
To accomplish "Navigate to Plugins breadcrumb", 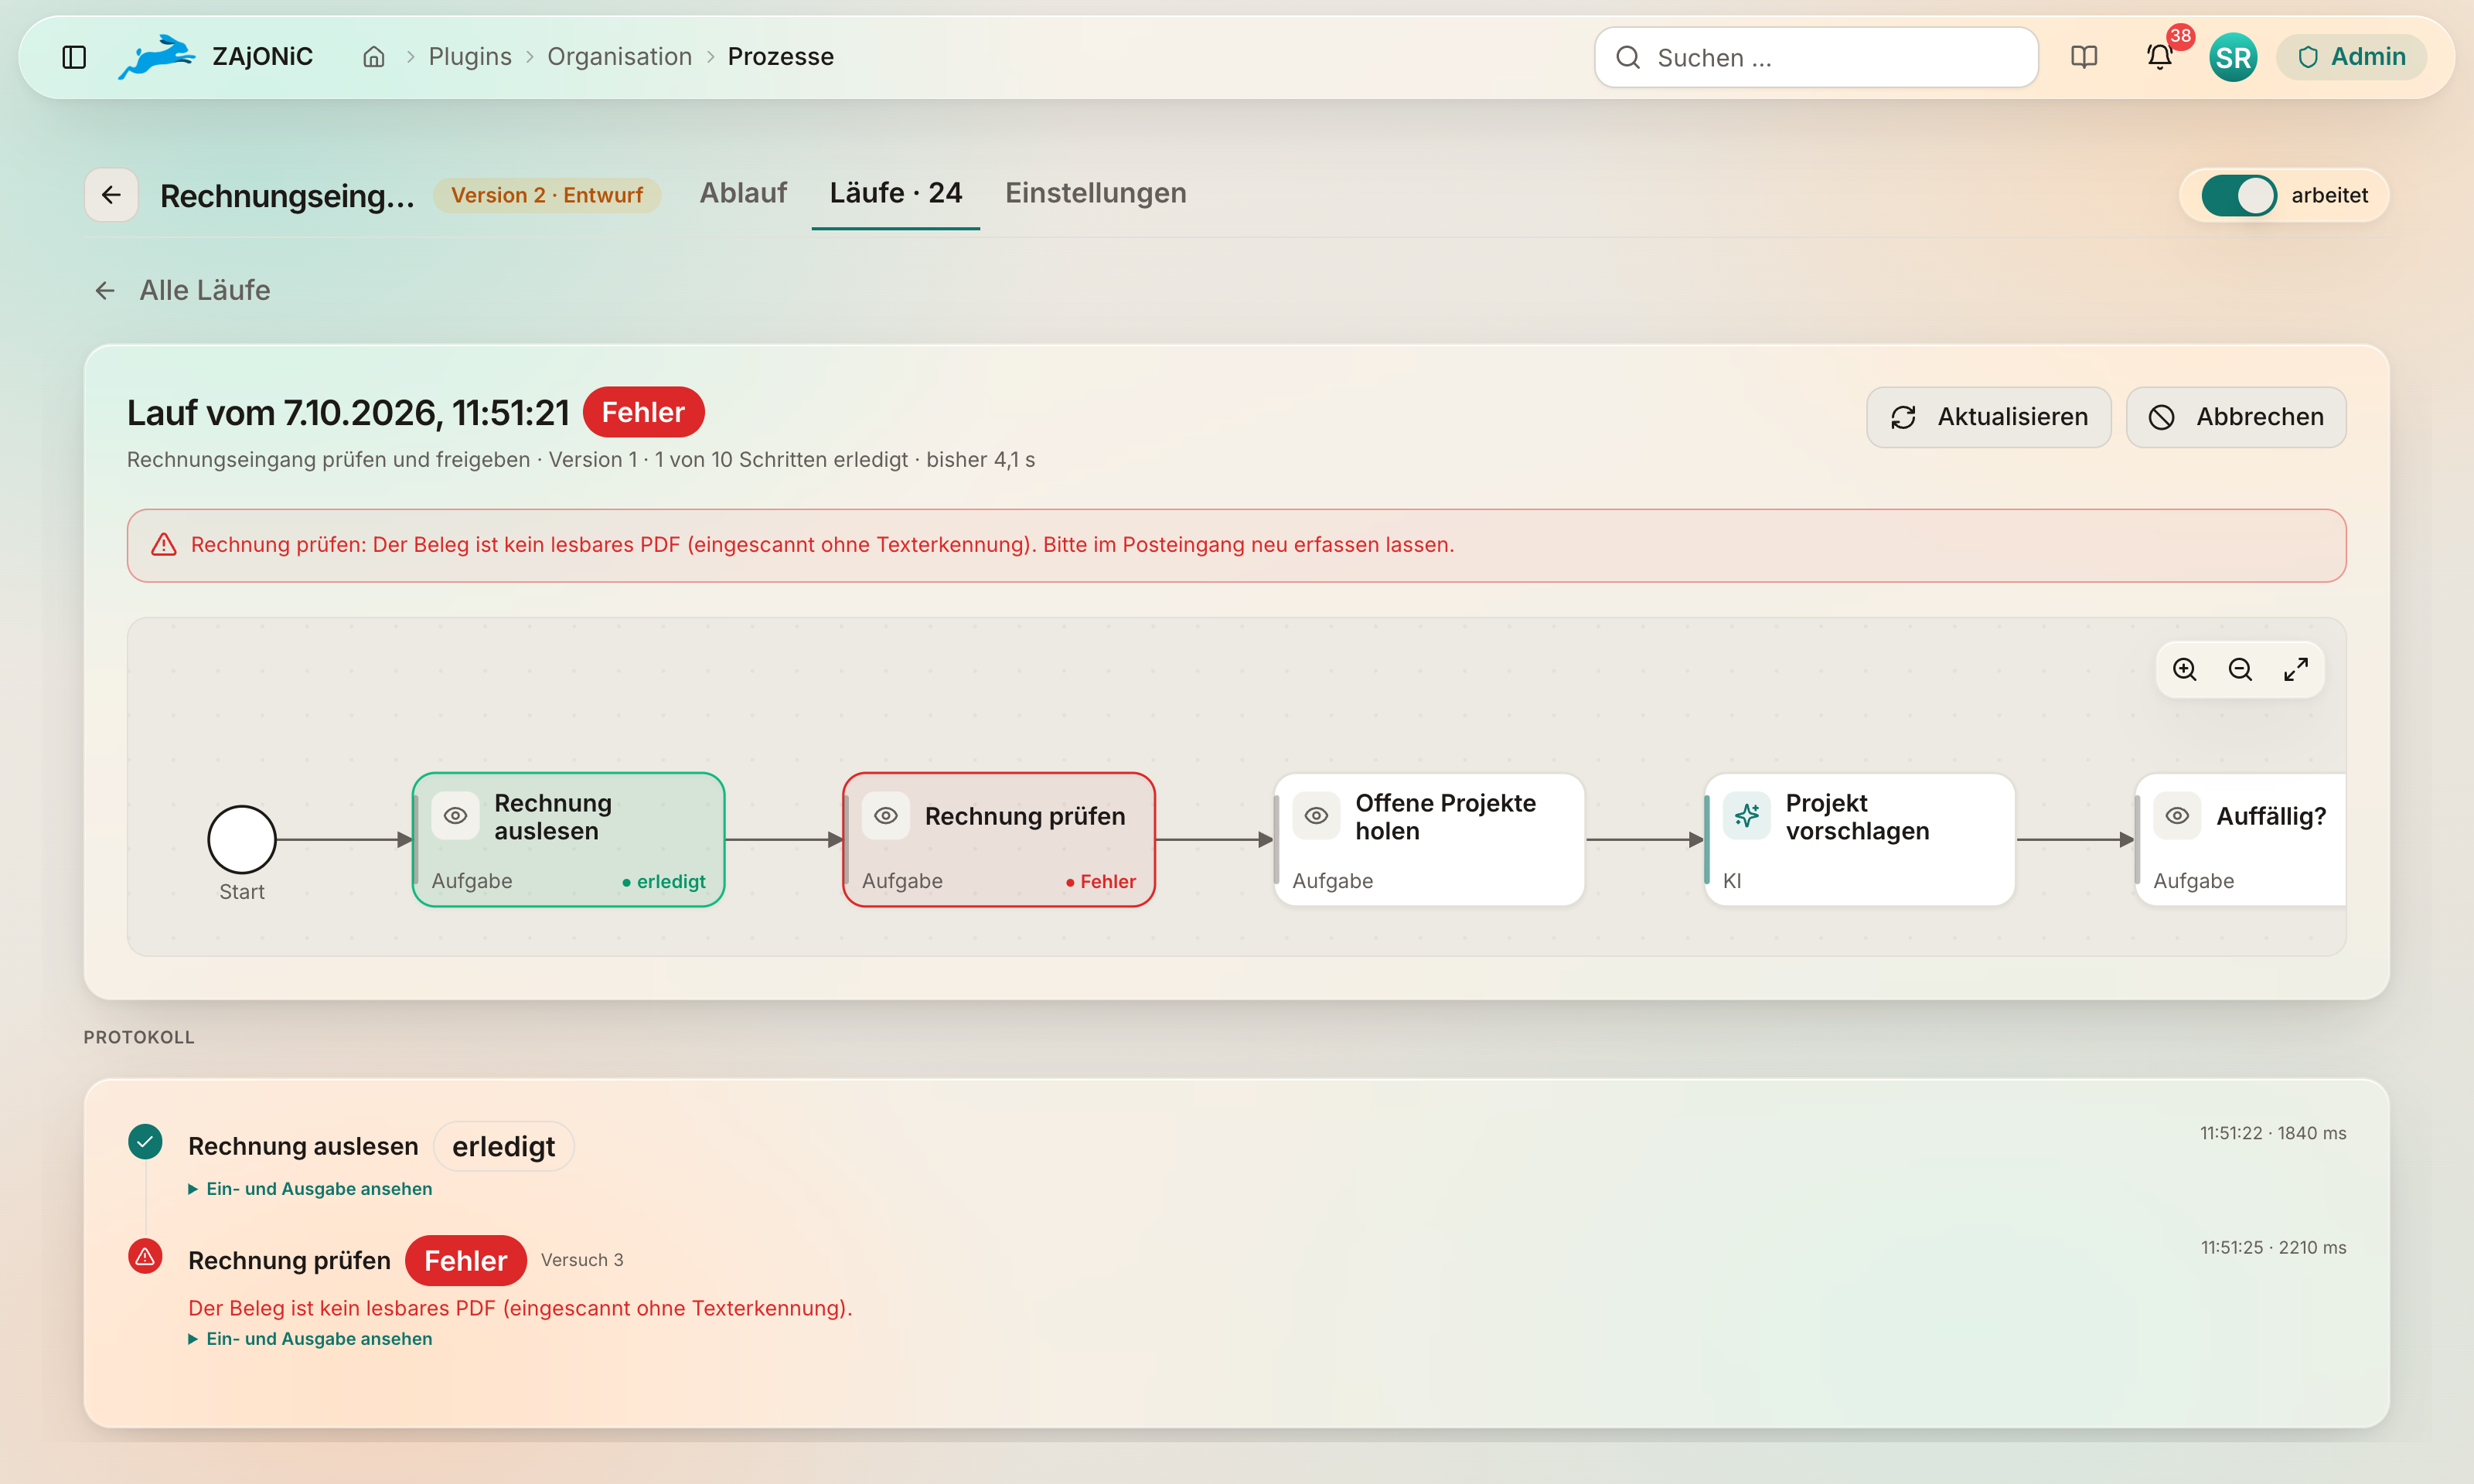I will tap(470, 57).
